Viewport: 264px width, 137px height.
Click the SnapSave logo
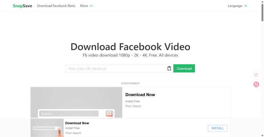click(x=22, y=6)
